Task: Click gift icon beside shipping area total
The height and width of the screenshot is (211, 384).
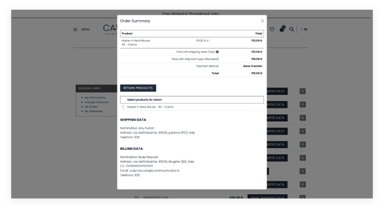Action: point(217,52)
